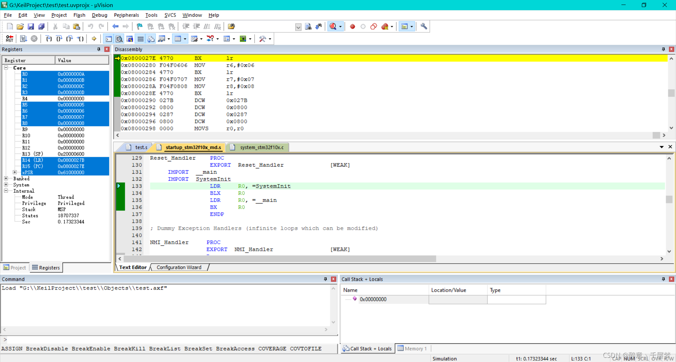Click the Reset CPU (RST) toolbar icon

[10, 39]
